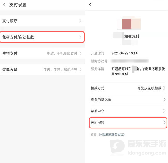This screenshot has height=163, width=168.
Task: Open 帮助中心
Action: coord(128,111)
